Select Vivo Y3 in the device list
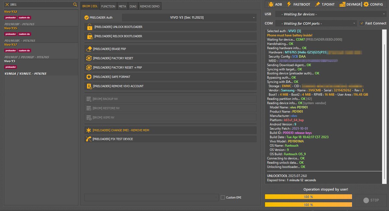The height and width of the screenshot is (211, 389). (41, 68)
